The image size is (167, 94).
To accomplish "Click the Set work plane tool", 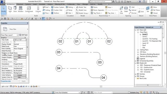I will tap(148, 9).
